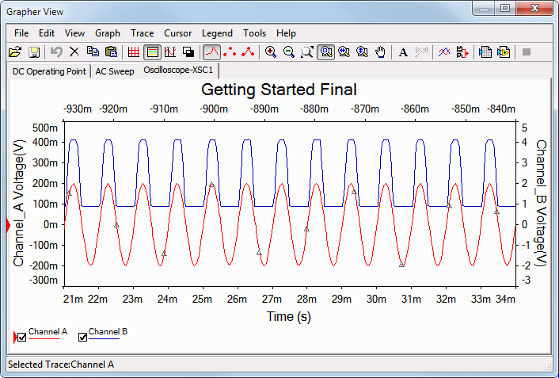Switch to the AC Sweep tab

(x=115, y=71)
